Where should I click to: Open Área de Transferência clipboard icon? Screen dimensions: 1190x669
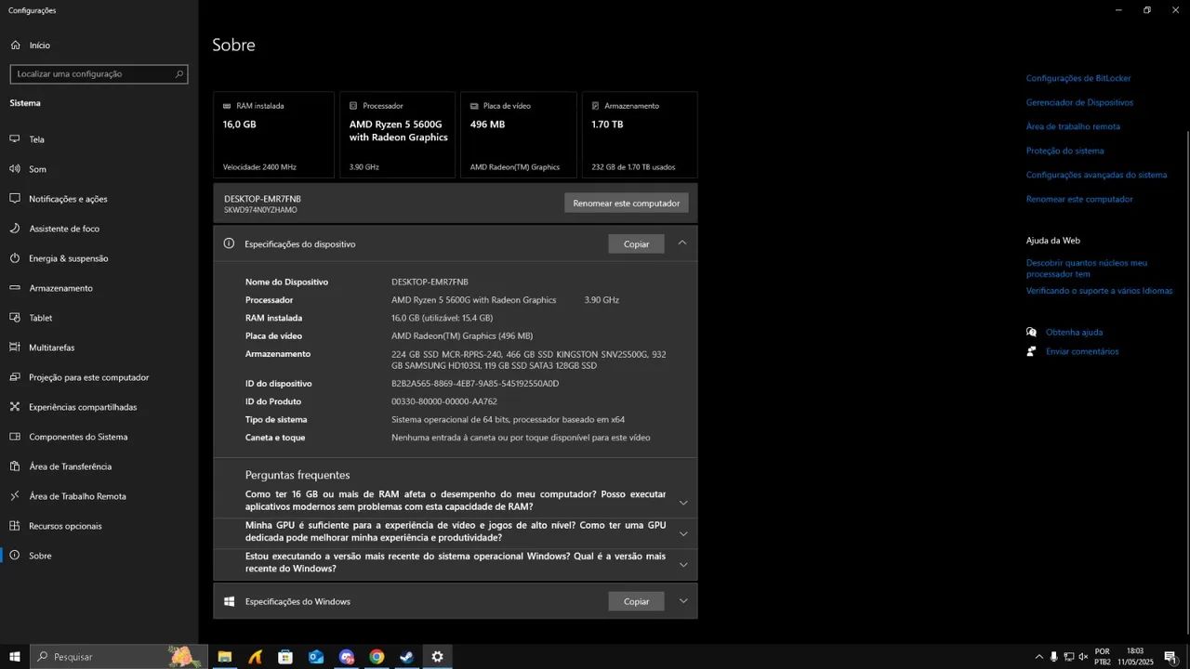coord(15,466)
